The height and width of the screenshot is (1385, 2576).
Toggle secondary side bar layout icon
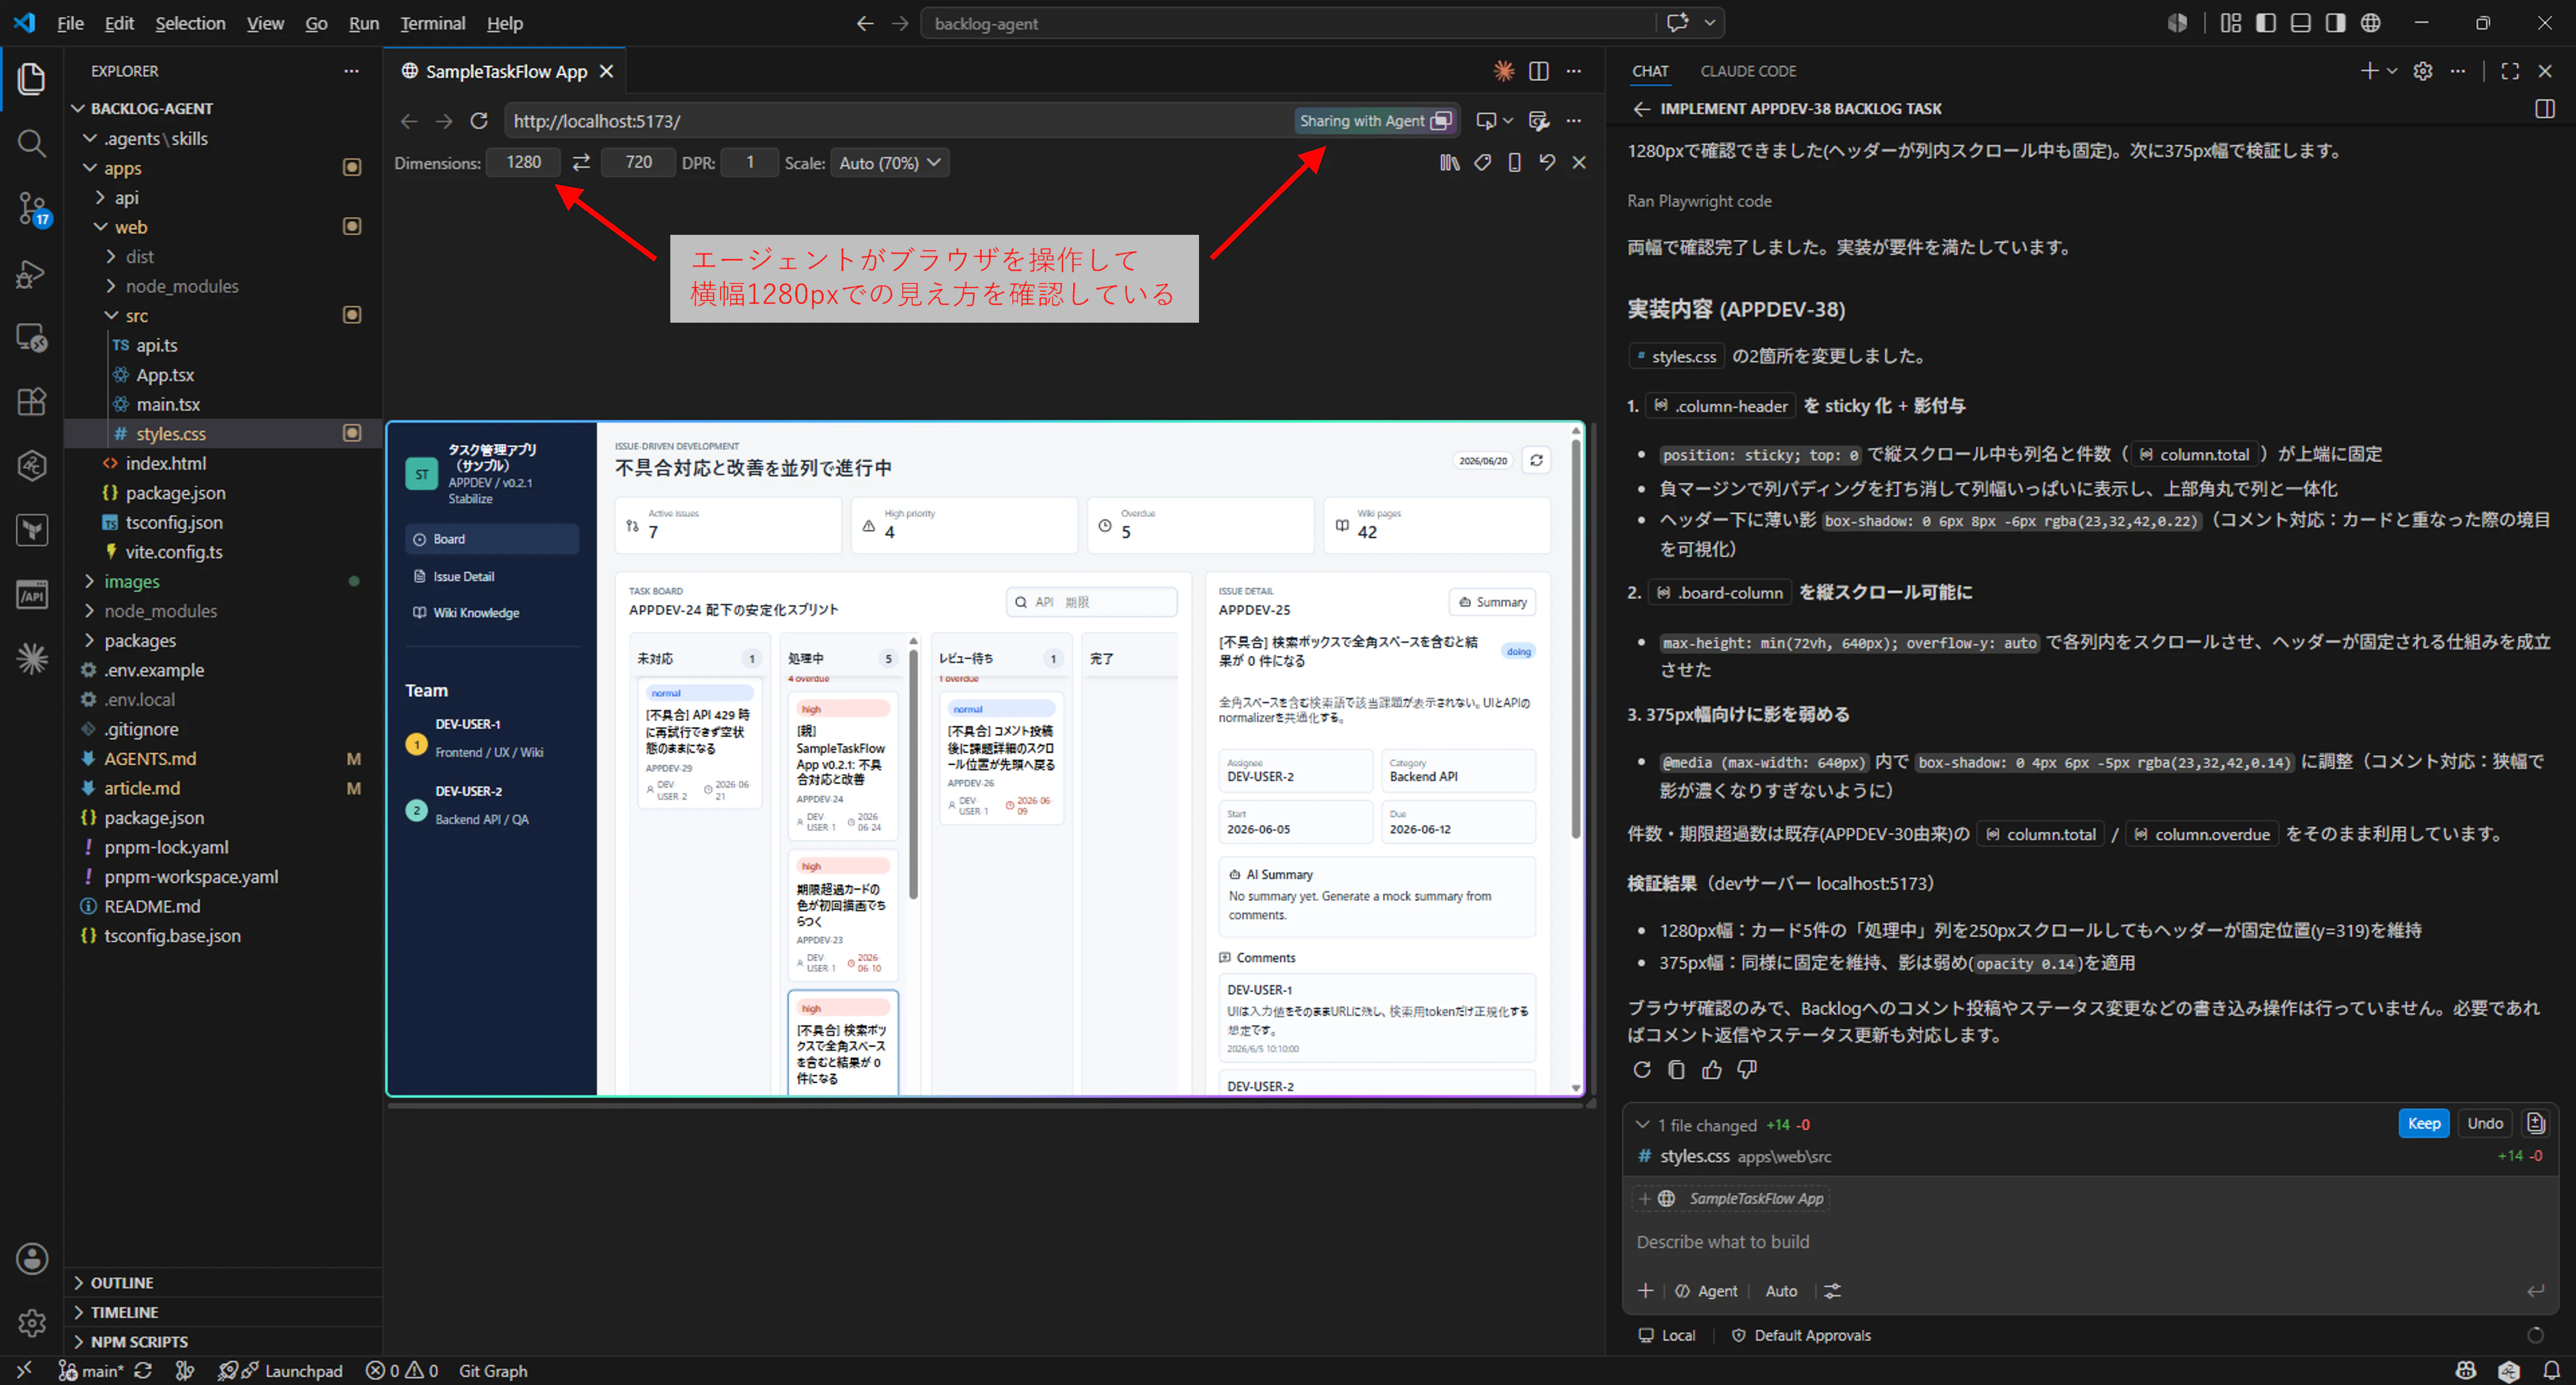2335,23
